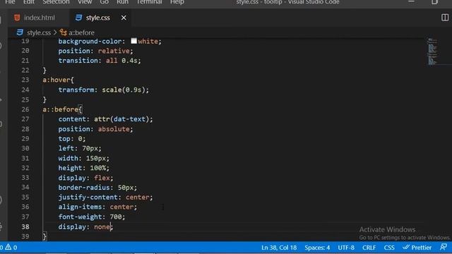Click the 'height: 100%;' line

[x=83, y=168]
